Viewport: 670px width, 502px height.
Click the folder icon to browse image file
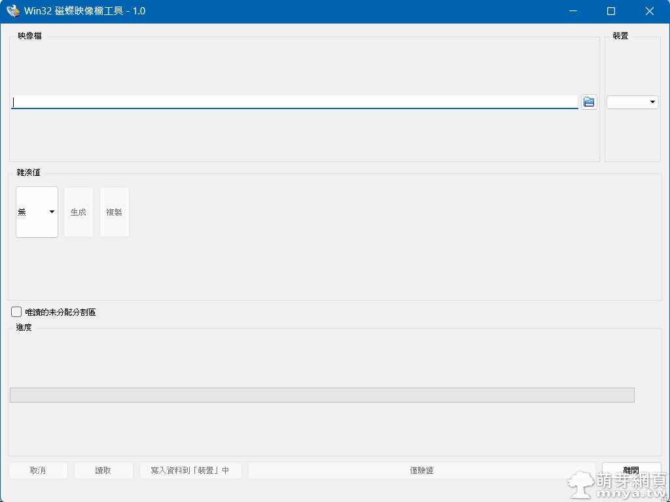589,102
